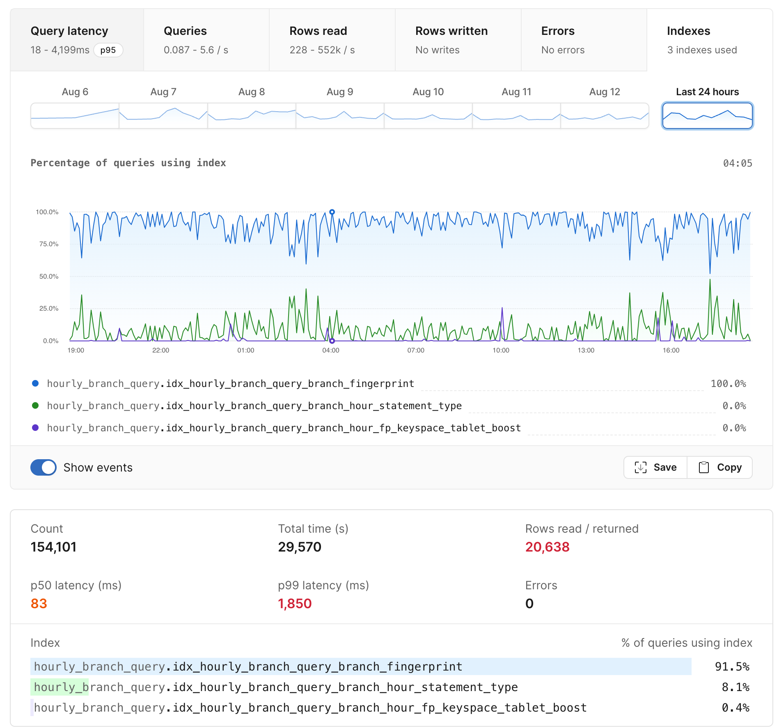Click the highlighted chart marker at 04:05
Image resolution: width=779 pixels, height=728 pixels.
pos(332,212)
